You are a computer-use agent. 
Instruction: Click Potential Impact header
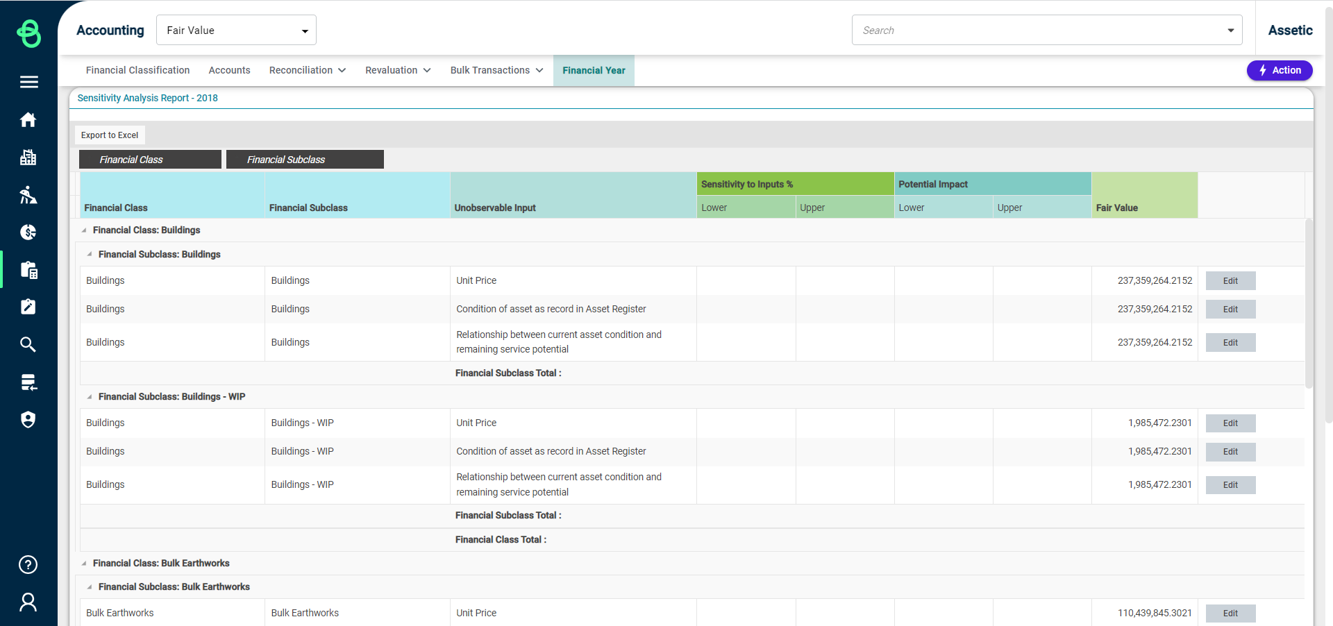pyautogui.click(x=993, y=184)
